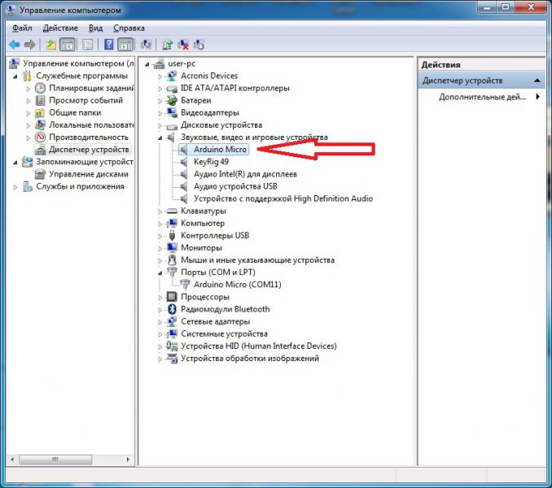552x488 pixels.
Task: Open the Вид menu
Action: [95, 28]
